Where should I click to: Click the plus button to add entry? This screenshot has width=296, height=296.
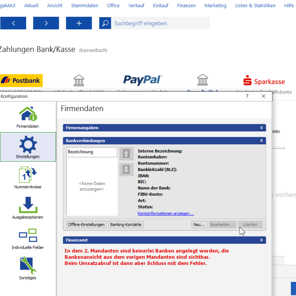(79, 23)
